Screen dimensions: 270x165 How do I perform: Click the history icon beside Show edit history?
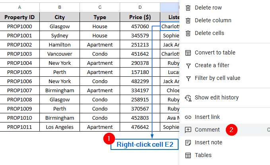tap(188, 98)
